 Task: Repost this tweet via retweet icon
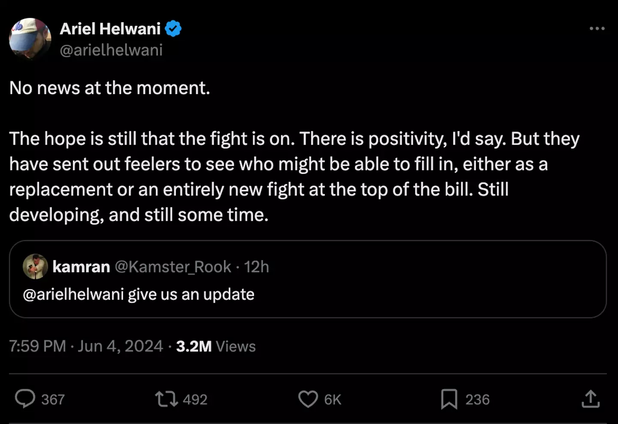tap(167, 399)
